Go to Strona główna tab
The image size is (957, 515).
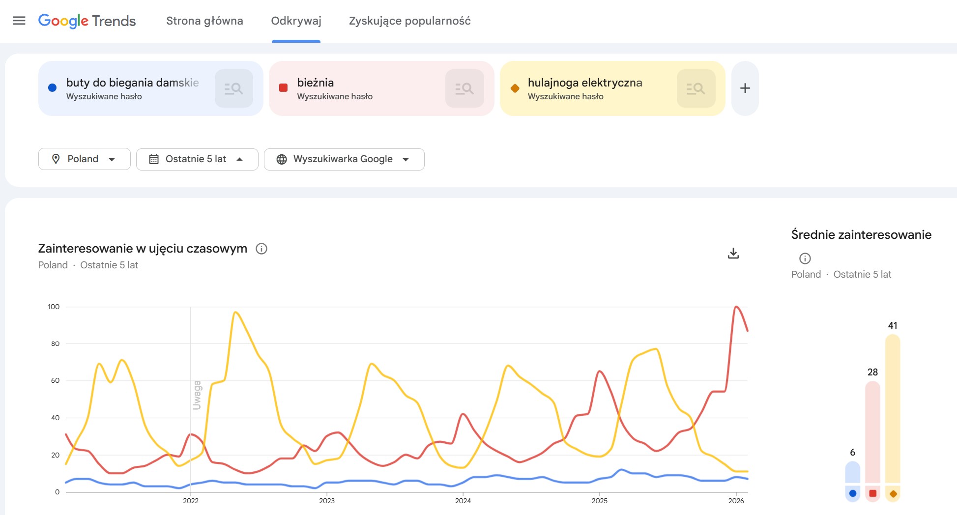pyautogui.click(x=204, y=21)
